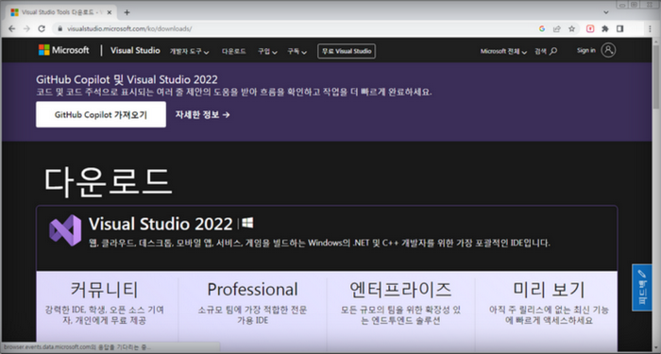The height and width of the screenshot is (354, 661).
Task: Click the blue feedback side button
Action: point(641,287)
